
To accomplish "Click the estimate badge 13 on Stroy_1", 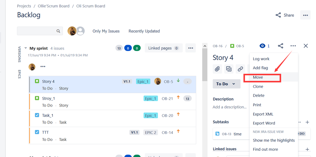I will [188, 98].
